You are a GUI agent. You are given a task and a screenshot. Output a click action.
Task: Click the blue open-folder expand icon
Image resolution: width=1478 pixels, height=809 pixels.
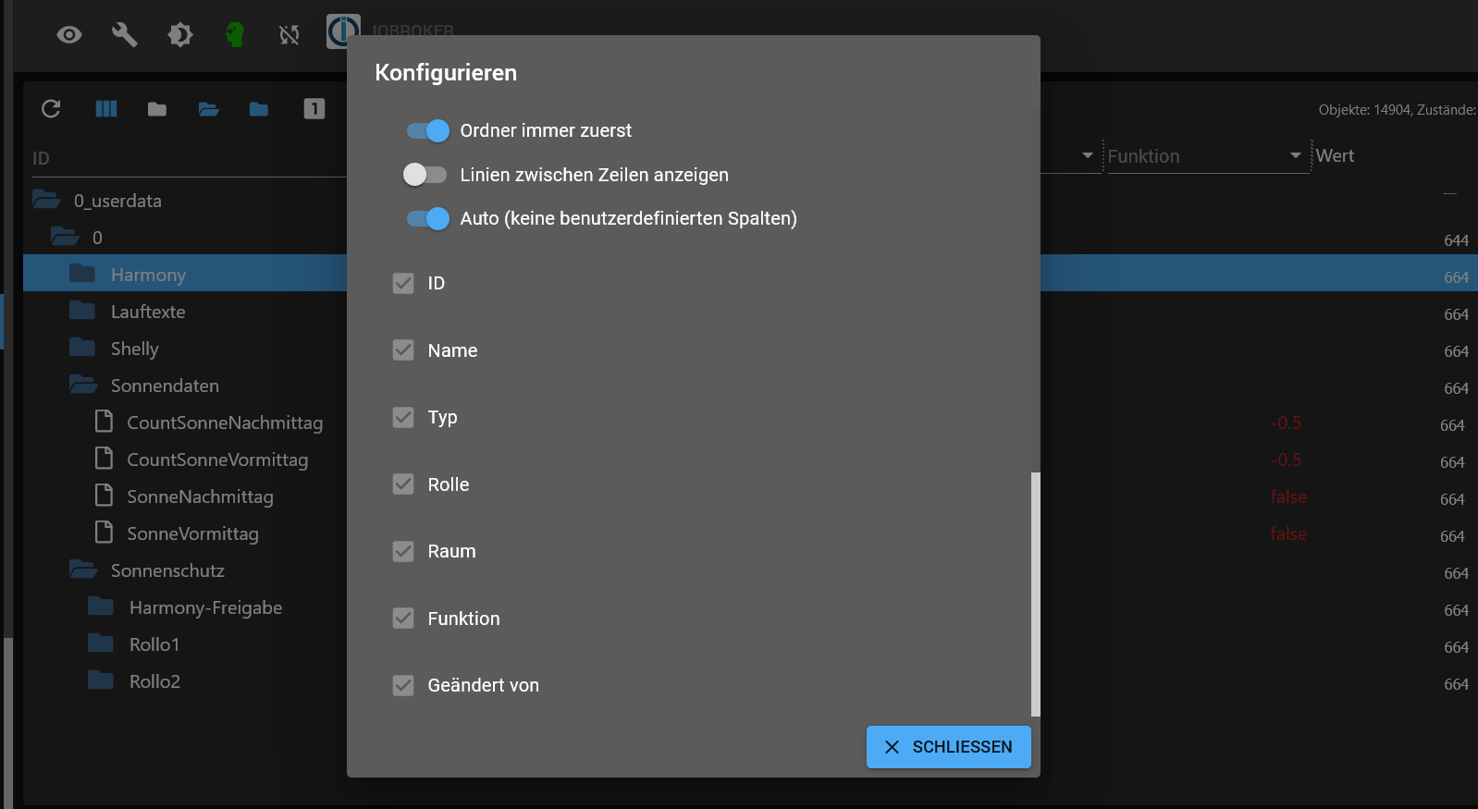click(x=208, y=109)
